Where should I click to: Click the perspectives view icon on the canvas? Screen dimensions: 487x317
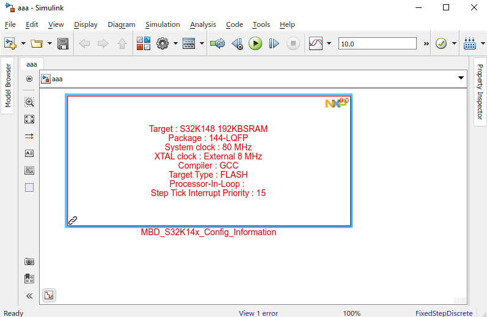coord(49,295)
